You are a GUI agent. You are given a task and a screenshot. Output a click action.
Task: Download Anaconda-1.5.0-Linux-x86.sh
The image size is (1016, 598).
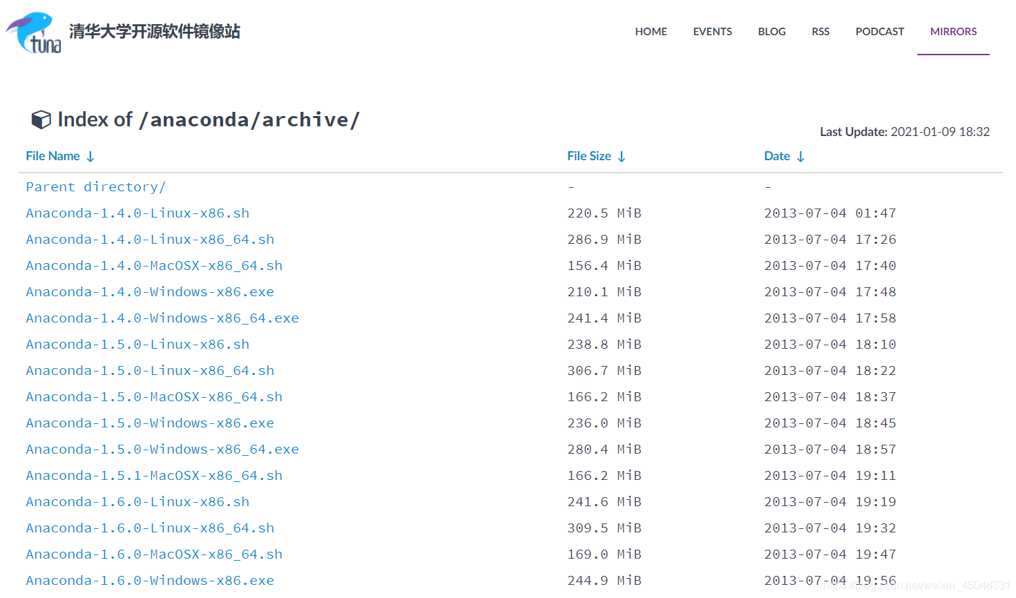pos(137,345)
